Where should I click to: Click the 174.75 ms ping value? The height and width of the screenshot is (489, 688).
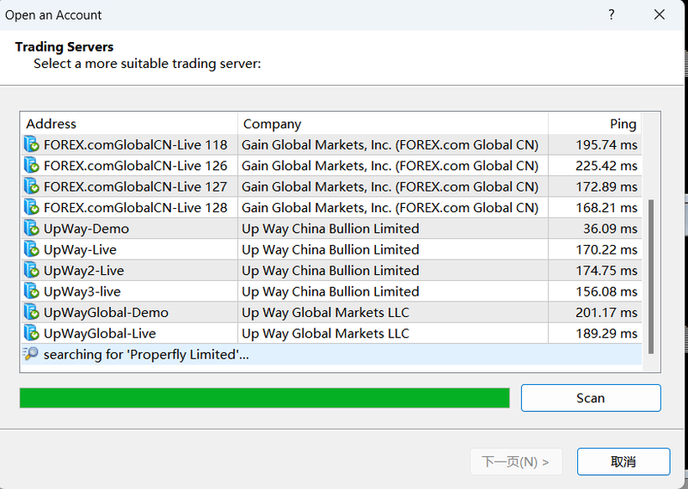606,271
